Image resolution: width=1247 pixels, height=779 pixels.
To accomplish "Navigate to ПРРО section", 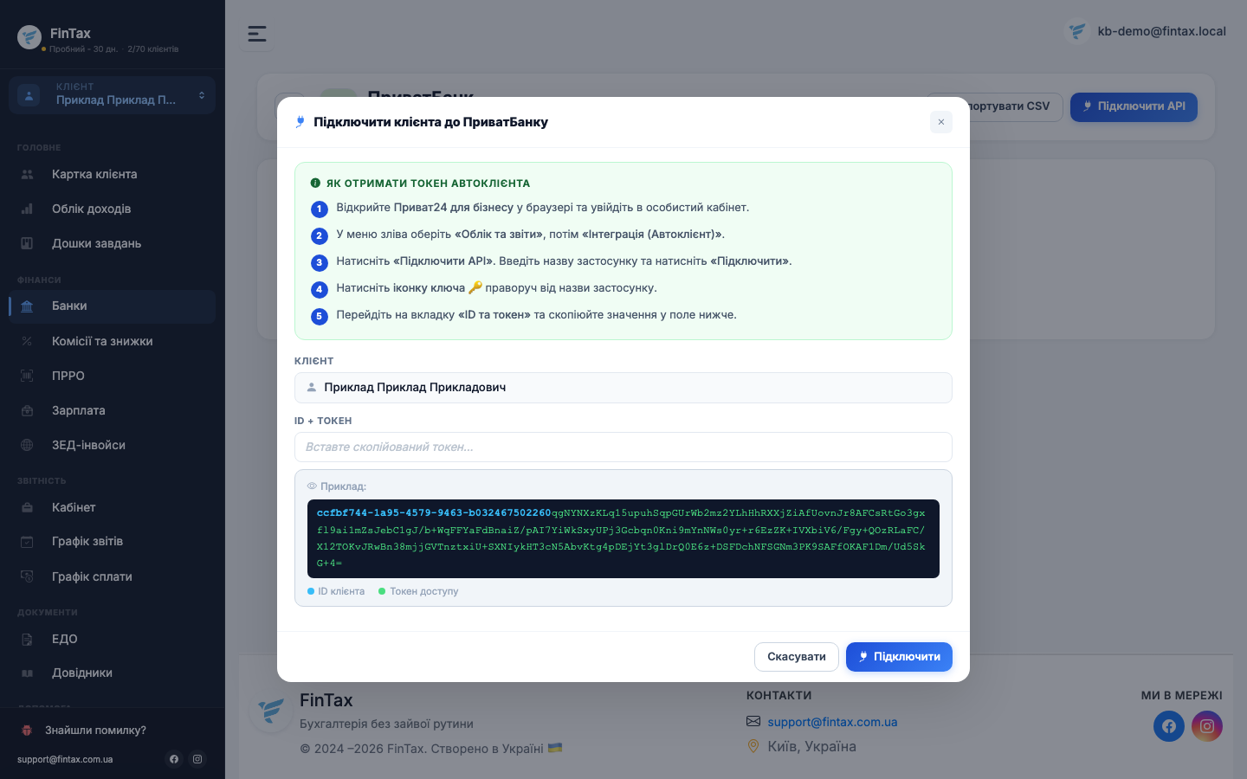I will tap(112, 376).
